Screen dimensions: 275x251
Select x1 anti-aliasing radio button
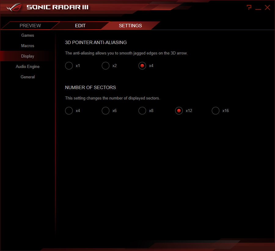click(69, 66)
